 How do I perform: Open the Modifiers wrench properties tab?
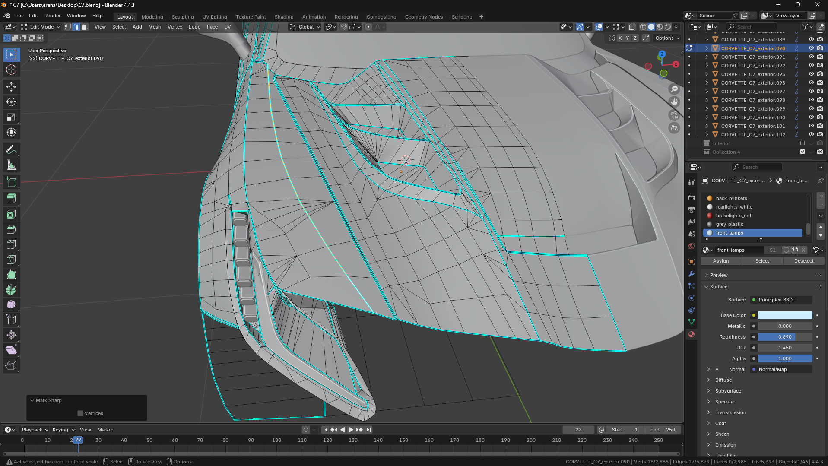(x=692, y=274)
